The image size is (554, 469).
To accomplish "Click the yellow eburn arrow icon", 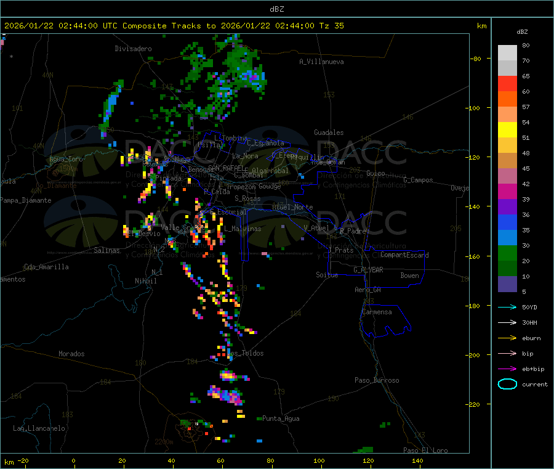I will [x=507, y=338].
